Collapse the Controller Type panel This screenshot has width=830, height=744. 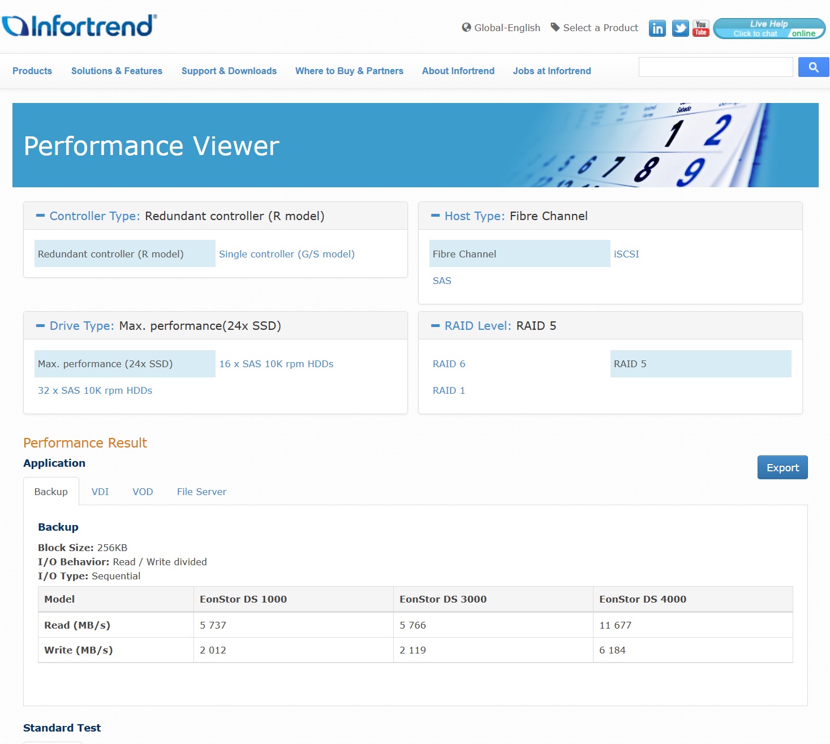point(40,216)
